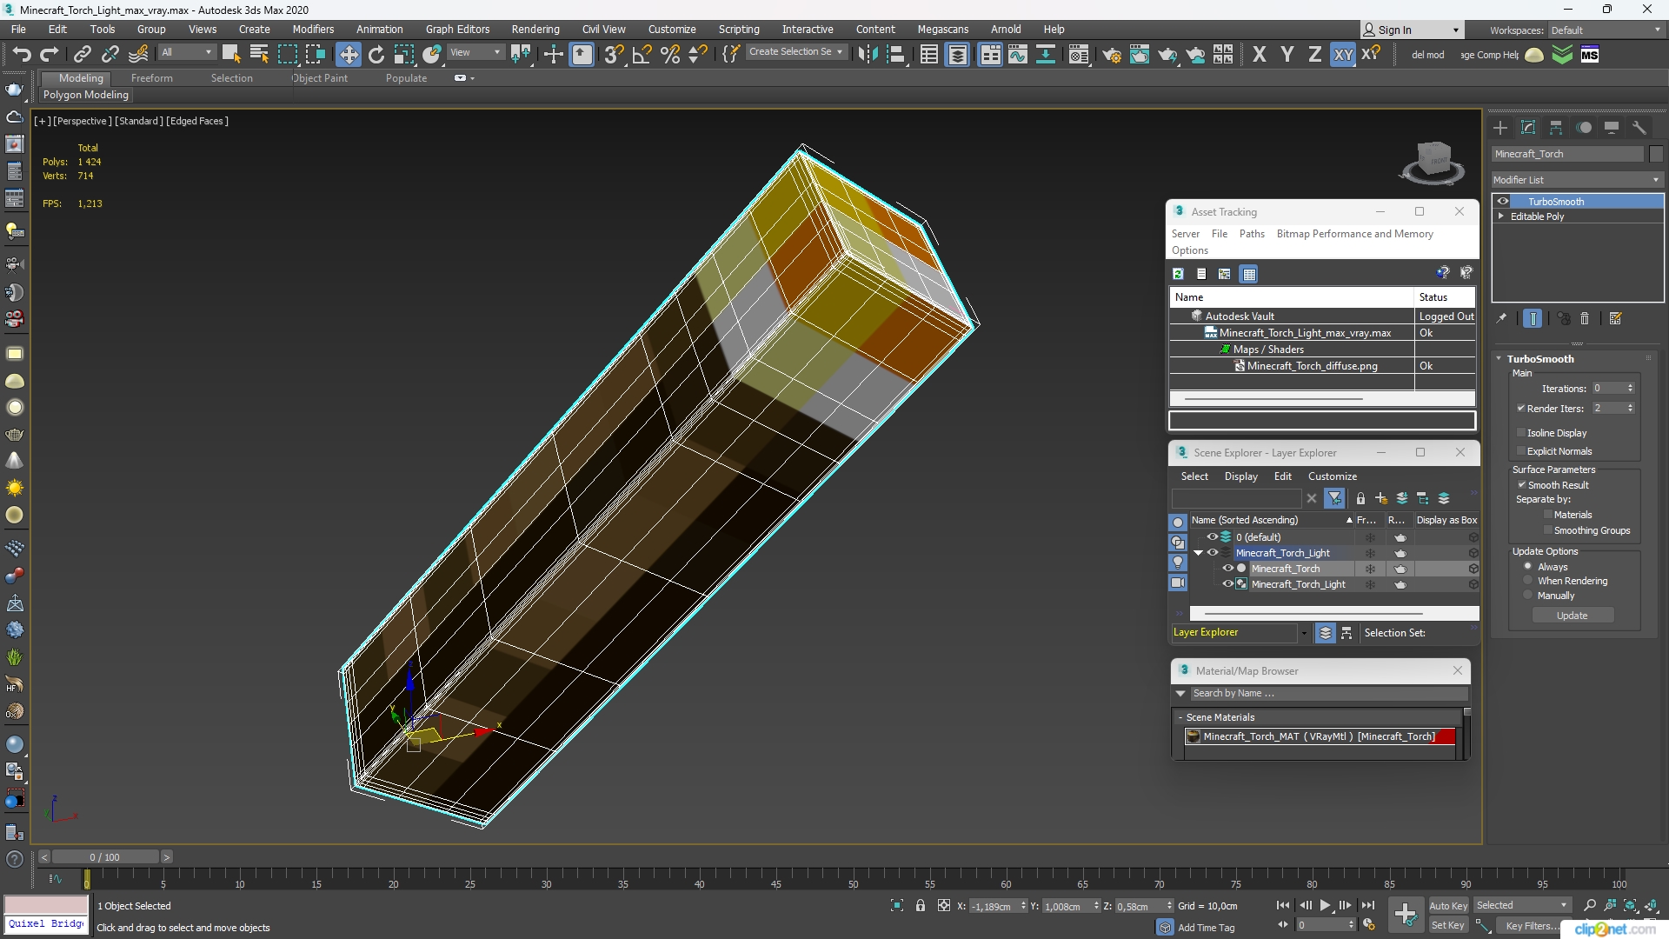
Task: Click the Refresh icon in Asset Tracking
Action: (x=1178, y=274)
